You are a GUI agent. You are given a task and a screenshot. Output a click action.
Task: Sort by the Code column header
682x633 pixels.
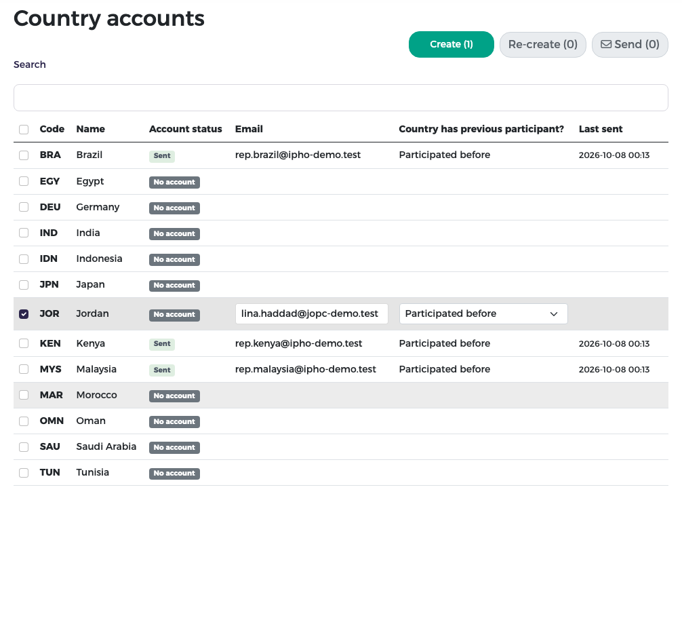(52, 129)
